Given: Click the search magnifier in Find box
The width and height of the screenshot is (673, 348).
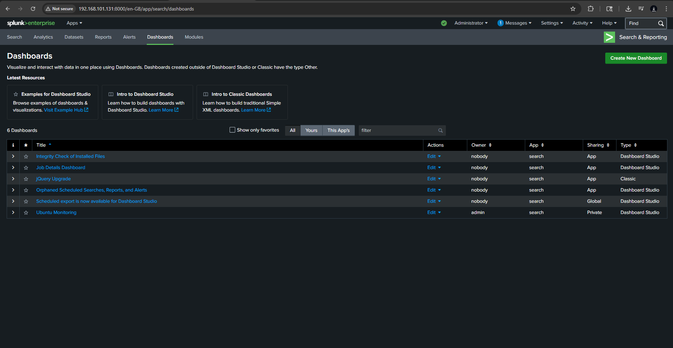Looking at the screenshot, I should coord(661,23).
